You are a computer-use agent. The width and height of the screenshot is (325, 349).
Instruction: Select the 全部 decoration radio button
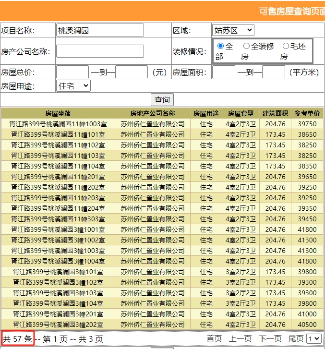pos(221,46)
